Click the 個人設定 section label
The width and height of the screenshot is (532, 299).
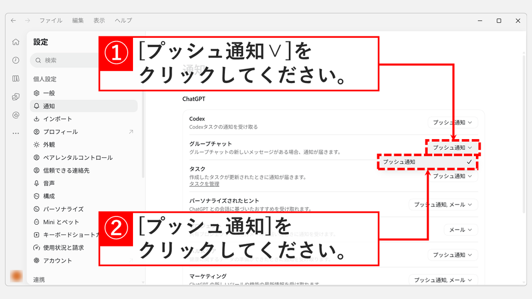[x=45, y=79]
